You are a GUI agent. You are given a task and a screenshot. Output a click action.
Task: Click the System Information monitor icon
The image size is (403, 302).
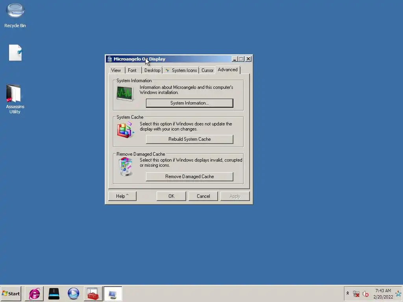pyautogui.click(x=125, y=94)
